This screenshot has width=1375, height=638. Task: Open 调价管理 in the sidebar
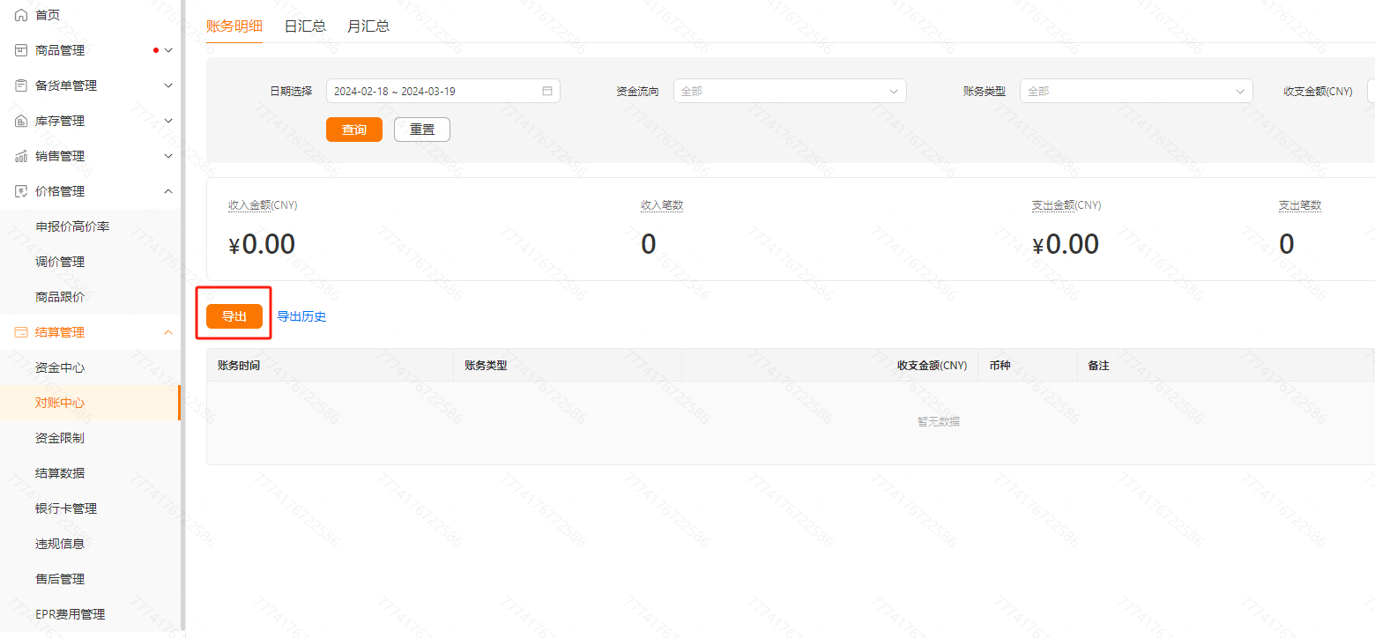coord(60,262)
